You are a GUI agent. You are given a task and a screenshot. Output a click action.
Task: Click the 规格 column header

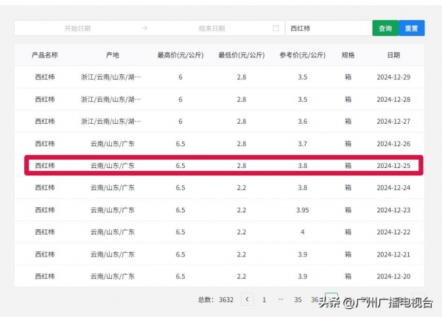[348, 55]
